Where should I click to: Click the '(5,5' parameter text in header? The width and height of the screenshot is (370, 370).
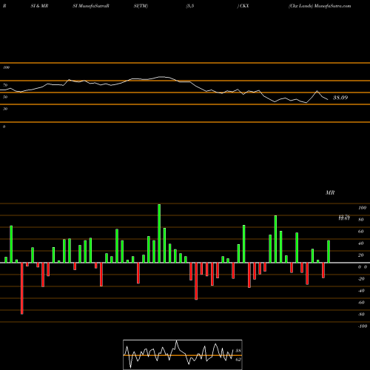pos(190,6)
